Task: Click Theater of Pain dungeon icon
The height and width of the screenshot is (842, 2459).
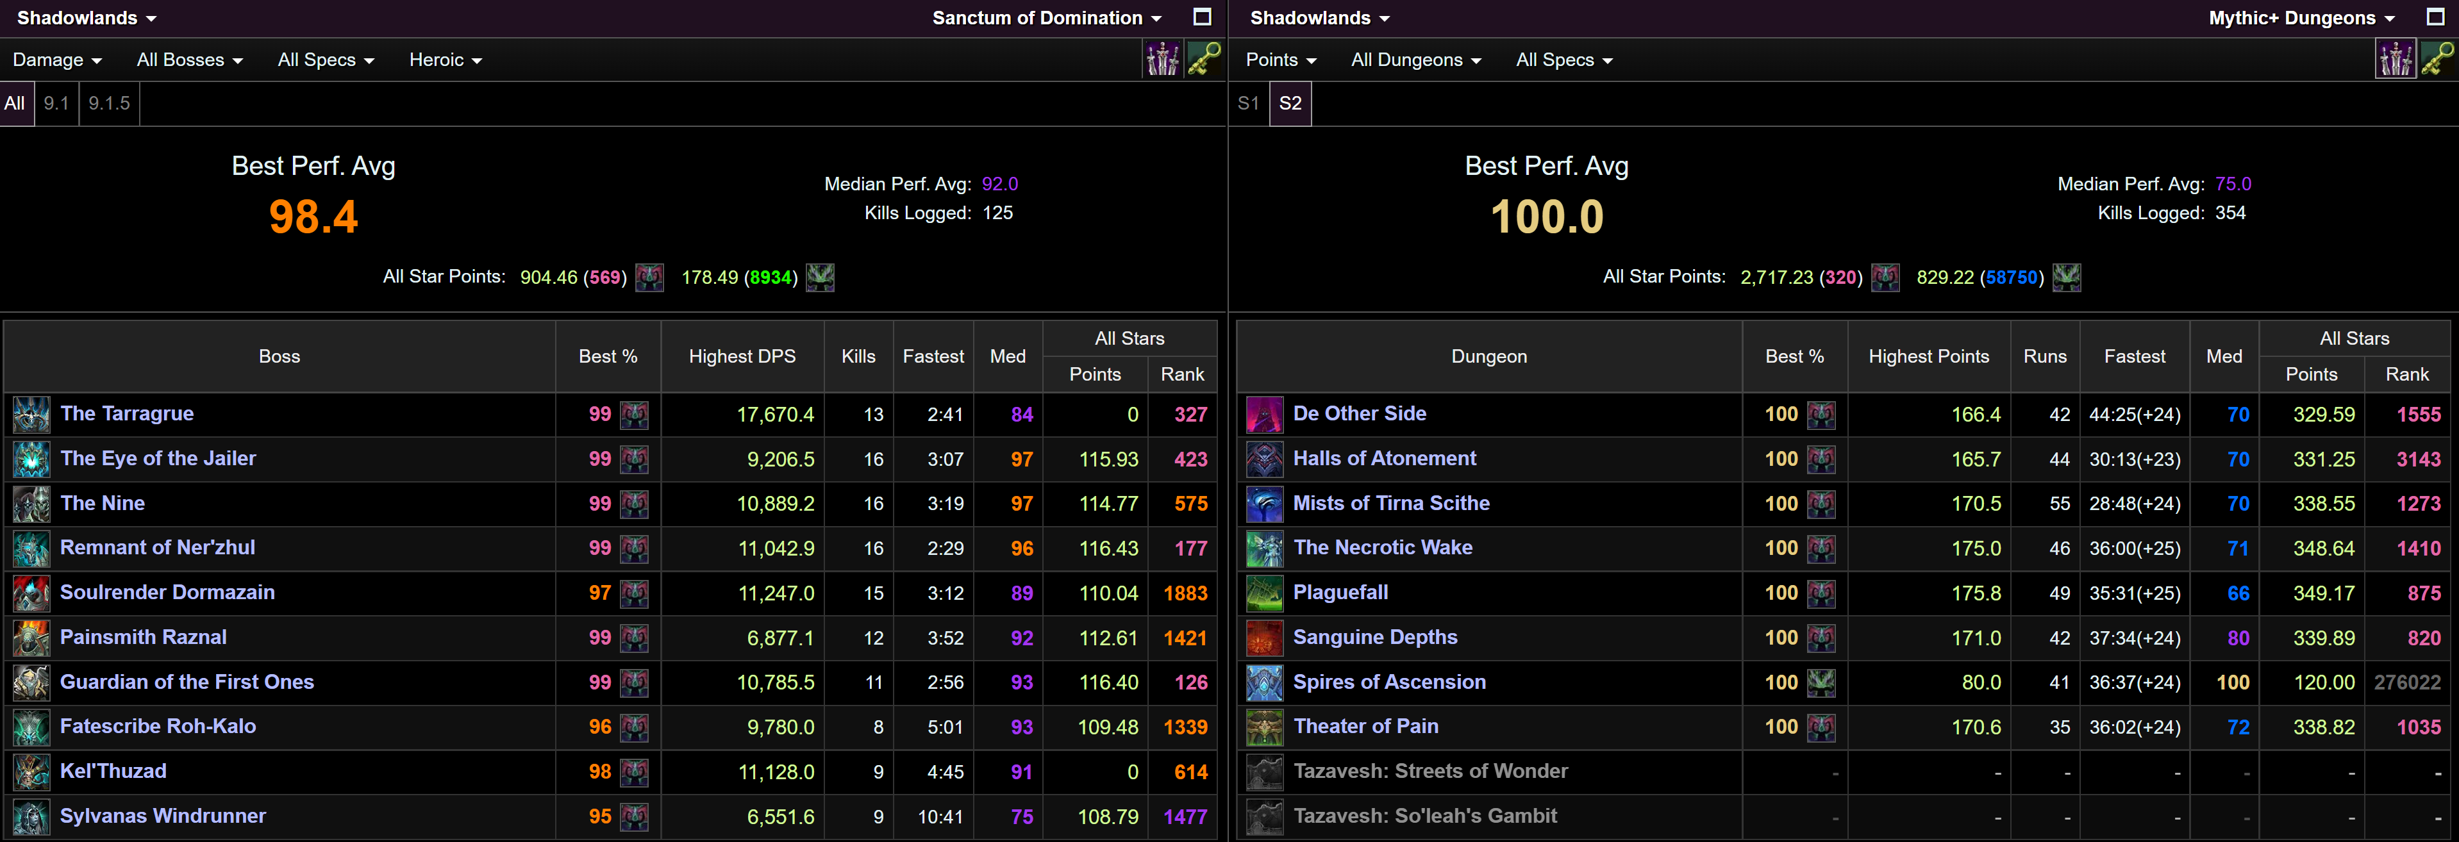Action: click(1265, 727)
